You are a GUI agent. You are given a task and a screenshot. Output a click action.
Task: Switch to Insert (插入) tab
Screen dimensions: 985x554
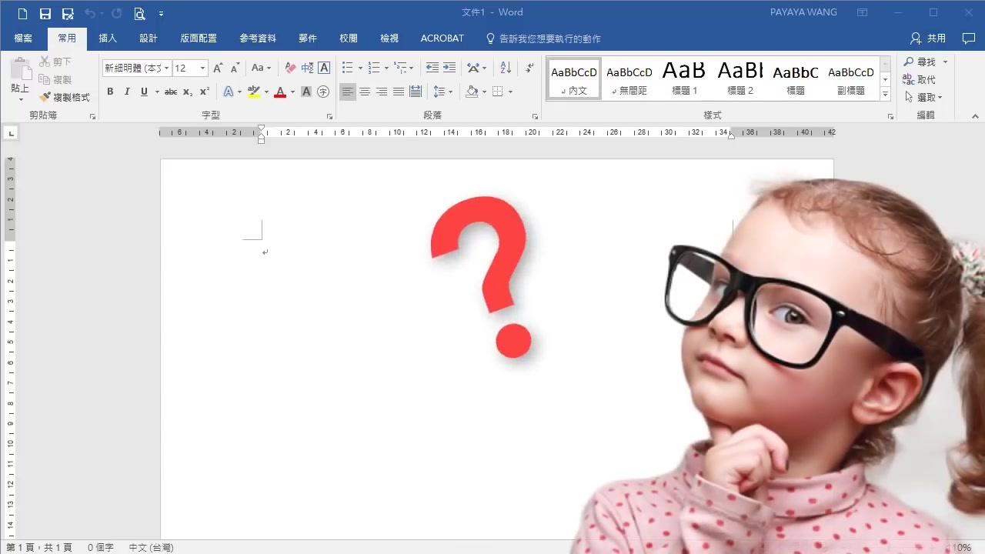[x=108, y=38]
